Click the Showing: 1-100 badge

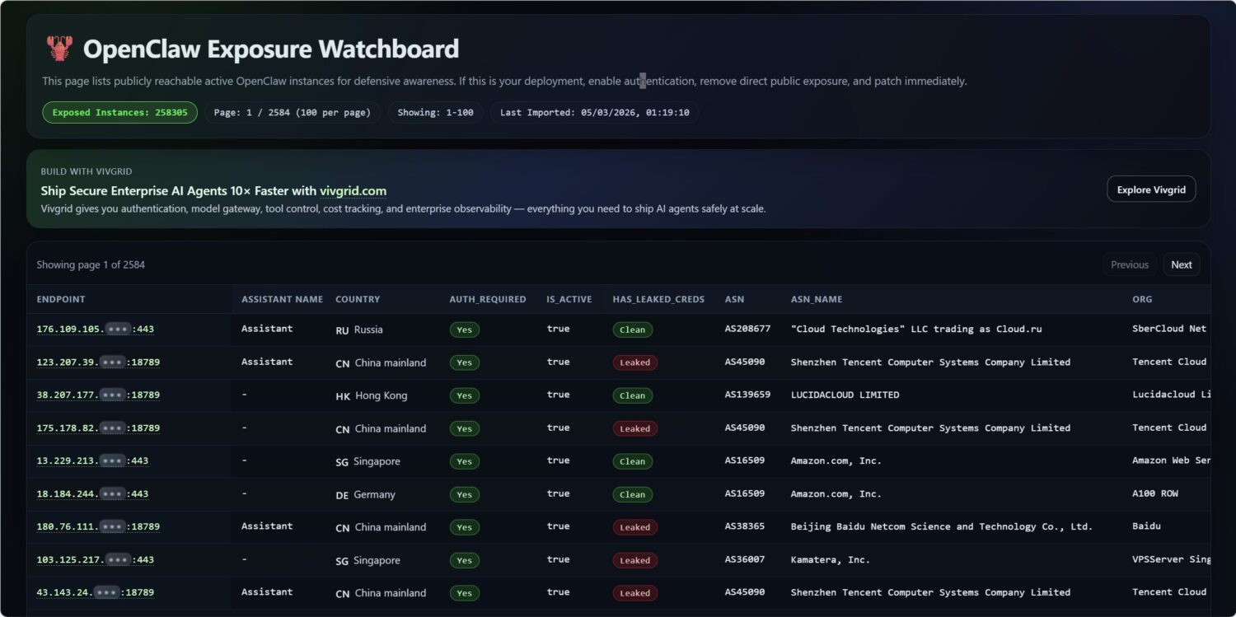tap(436, 112)
